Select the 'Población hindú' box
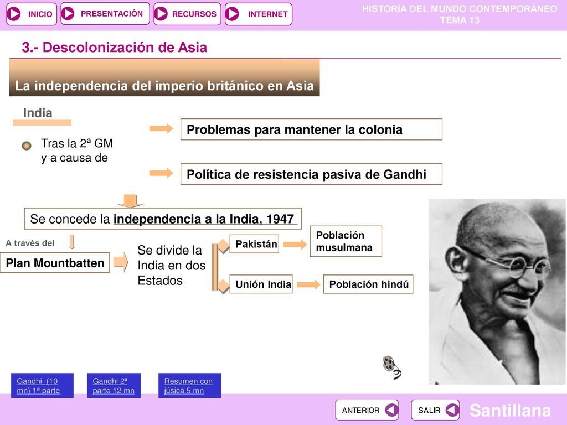567x425 pixels. tap(368, 284)
